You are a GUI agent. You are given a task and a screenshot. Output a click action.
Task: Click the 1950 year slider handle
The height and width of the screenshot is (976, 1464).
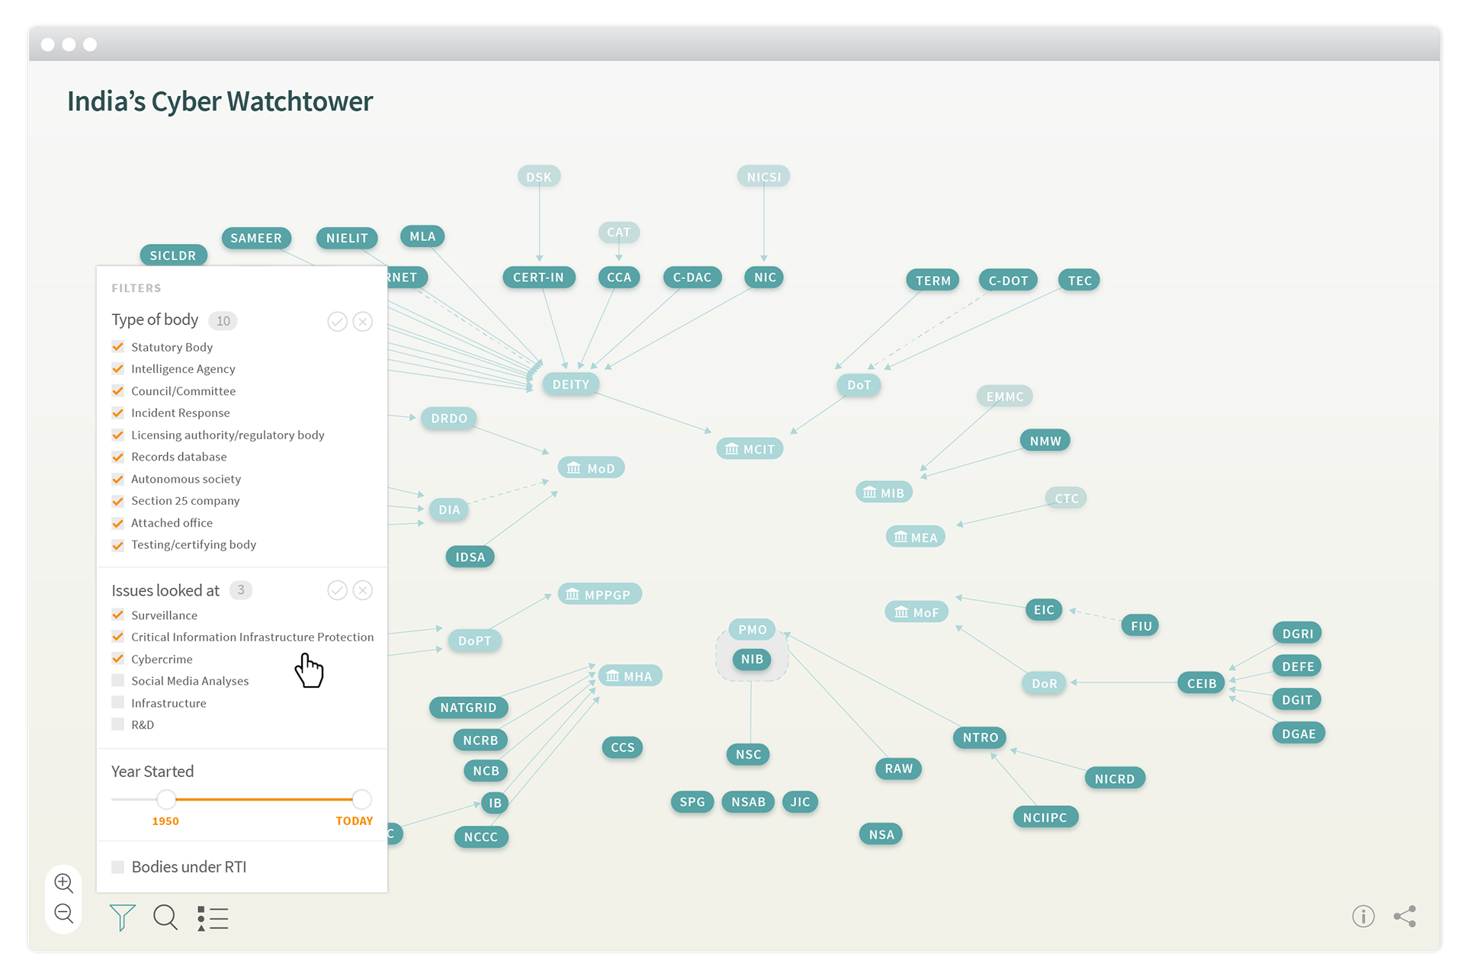(166, 799)
